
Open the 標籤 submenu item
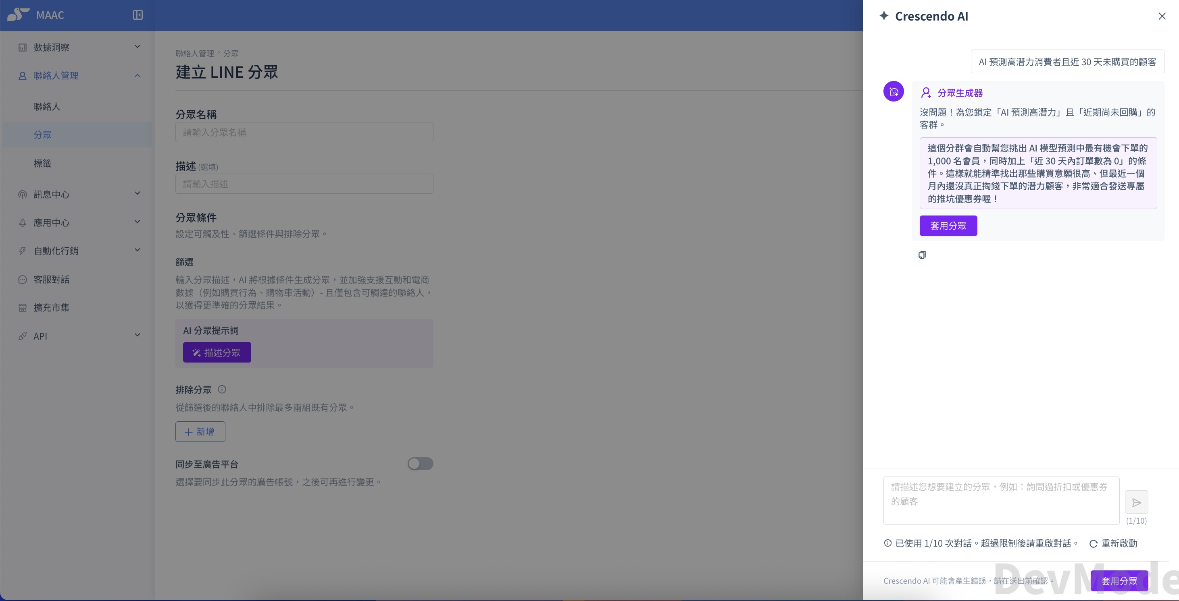78,163
